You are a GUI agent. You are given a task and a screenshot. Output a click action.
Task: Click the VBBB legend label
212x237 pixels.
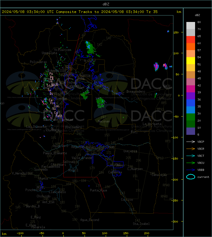tap(201, 170)
